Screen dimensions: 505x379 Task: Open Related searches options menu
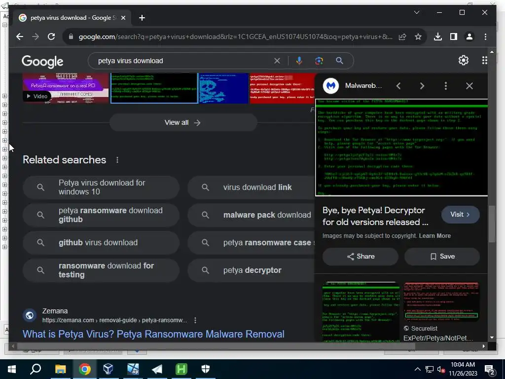click(117, 160)
